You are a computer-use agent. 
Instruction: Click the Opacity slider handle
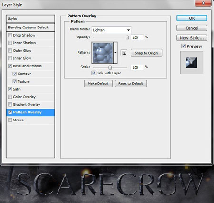tap(127, 37)
